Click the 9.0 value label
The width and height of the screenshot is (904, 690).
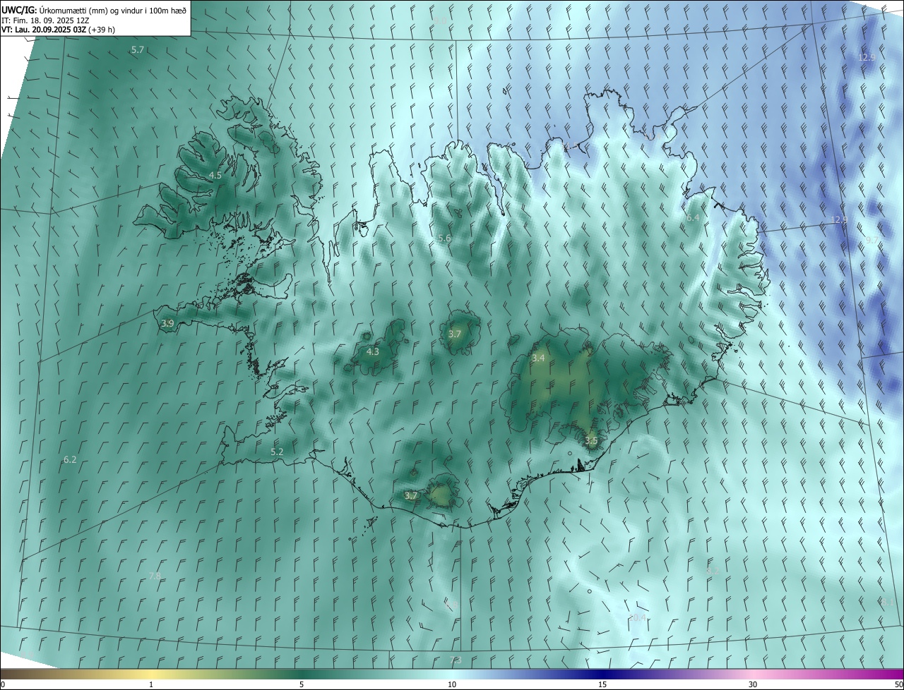pos(440,20)
